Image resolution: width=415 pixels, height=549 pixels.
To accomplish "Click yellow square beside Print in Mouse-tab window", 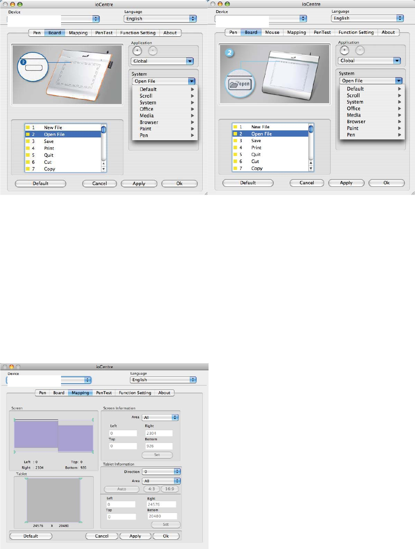I will pos(235,148).
